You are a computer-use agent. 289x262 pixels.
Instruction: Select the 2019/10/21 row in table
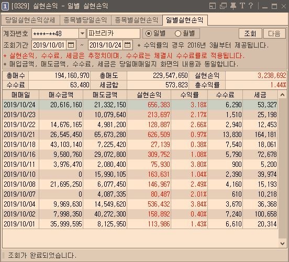pos(140,134)
